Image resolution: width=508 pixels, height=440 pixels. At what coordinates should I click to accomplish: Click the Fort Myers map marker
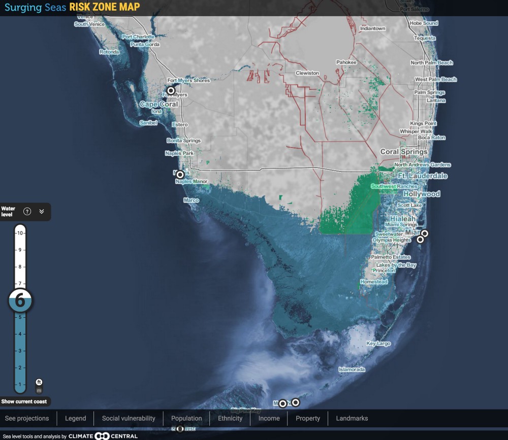171,90
